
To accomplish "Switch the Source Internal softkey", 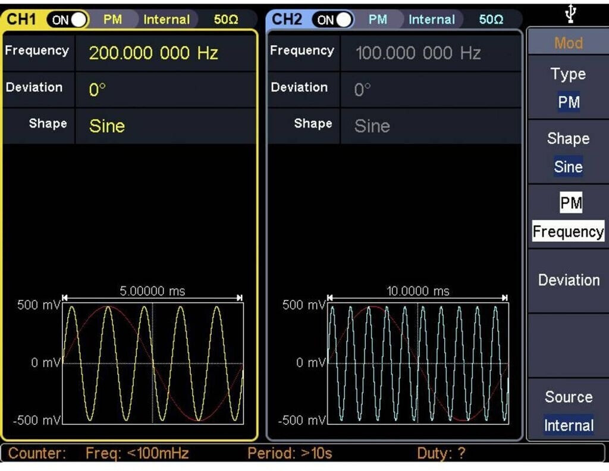I will tap(568, 411).
